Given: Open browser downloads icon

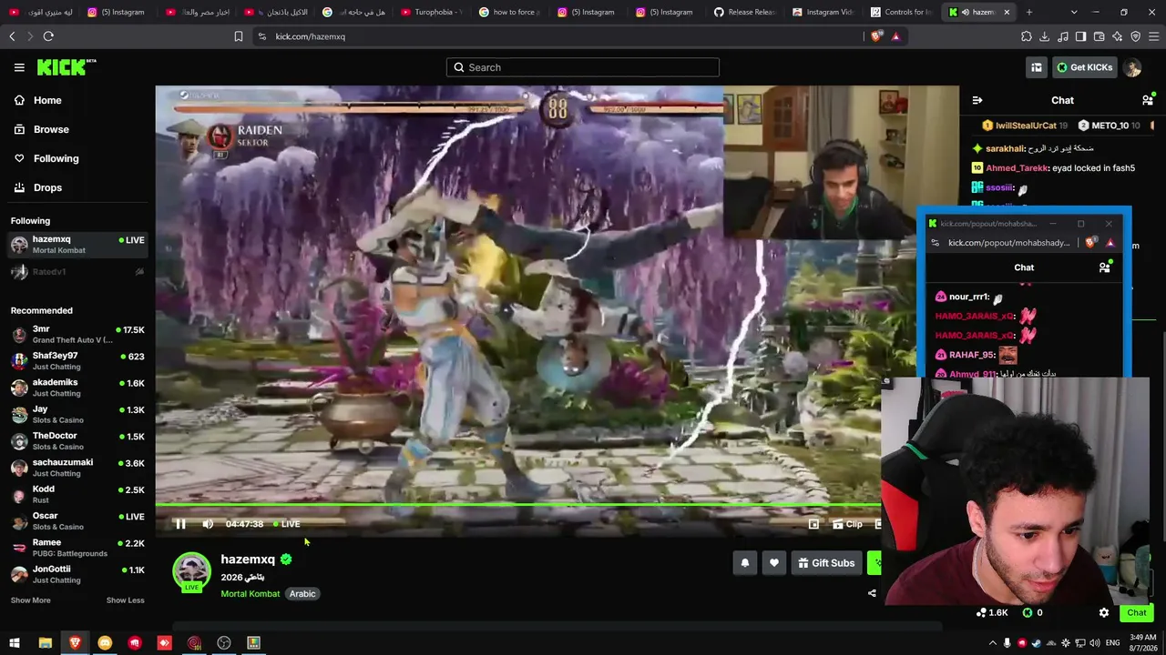Looking at the screenshot, I should tap(1045, 36).
